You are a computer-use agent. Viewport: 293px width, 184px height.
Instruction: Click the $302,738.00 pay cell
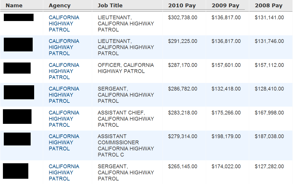[x=183, y=18]
